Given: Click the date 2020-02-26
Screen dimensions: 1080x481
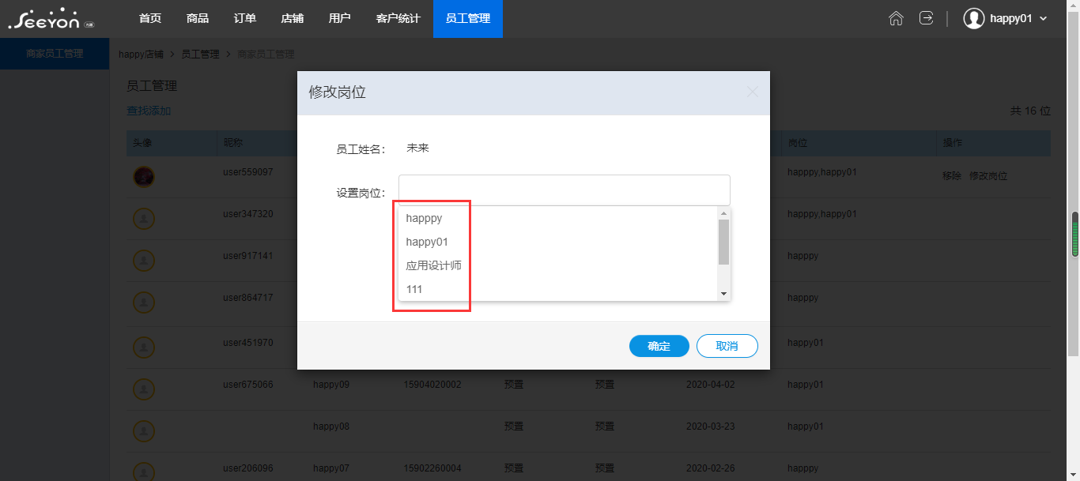Looking at the screenshot, I should (711, 468).
